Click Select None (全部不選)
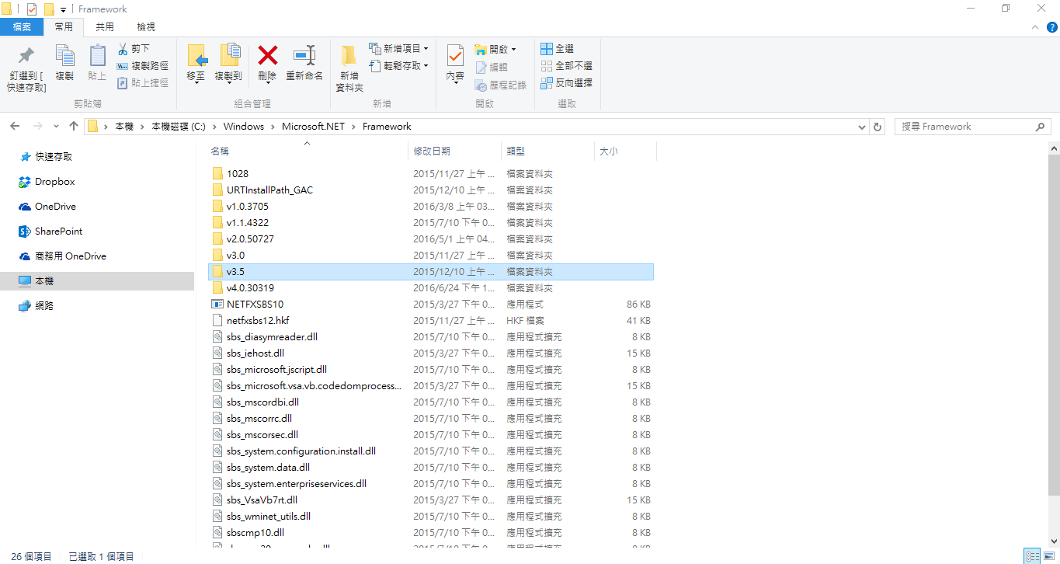 click(x=567, y=66)
